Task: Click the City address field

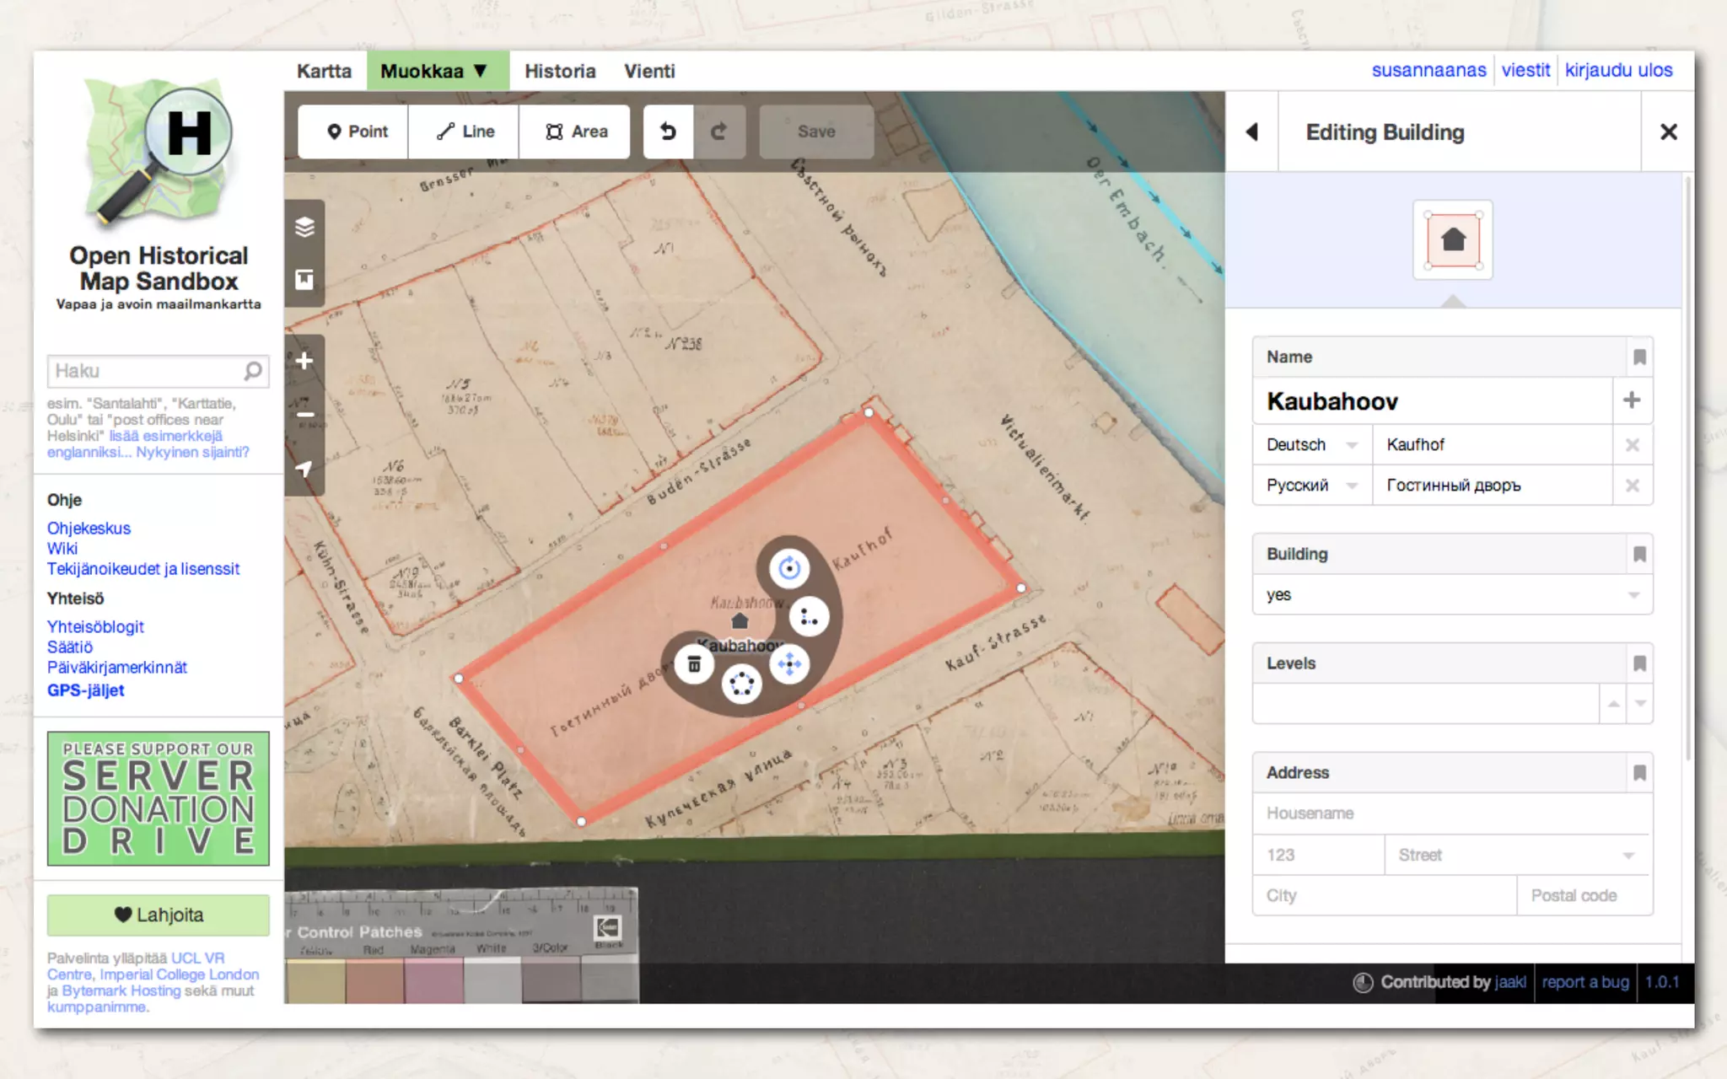Action: click(x=1385, y=895)
